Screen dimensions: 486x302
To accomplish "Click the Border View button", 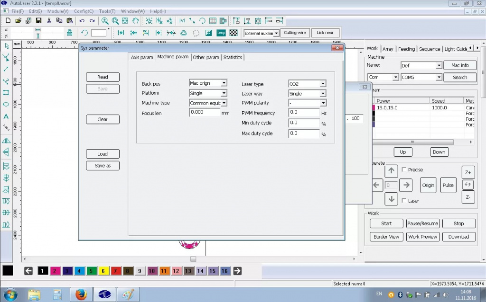I will click(x=386, y=237).
